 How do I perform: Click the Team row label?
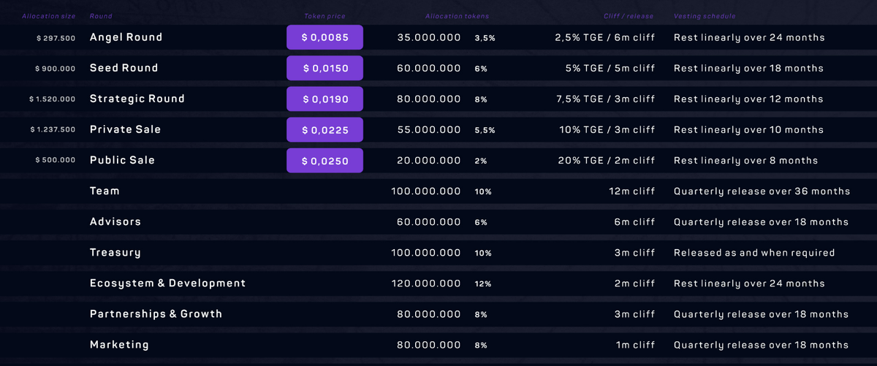tap(105, 191)
